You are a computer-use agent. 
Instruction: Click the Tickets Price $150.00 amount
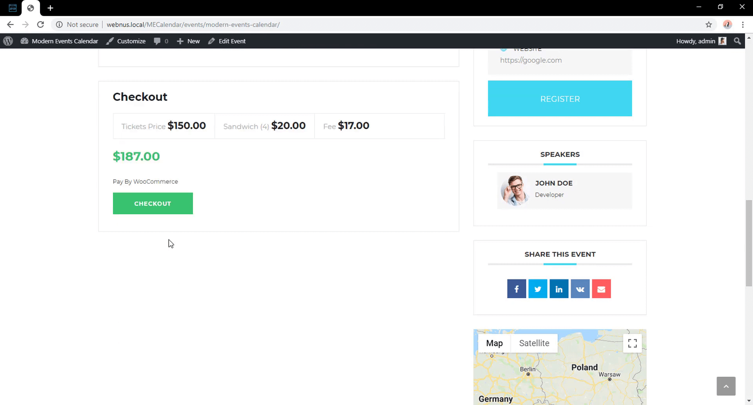pos(187,126)
